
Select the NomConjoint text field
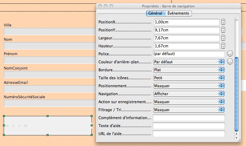50,74
